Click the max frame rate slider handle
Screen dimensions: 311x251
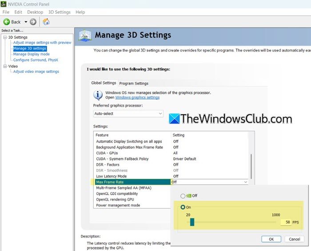pyautogui.click(x=192, y=222)
